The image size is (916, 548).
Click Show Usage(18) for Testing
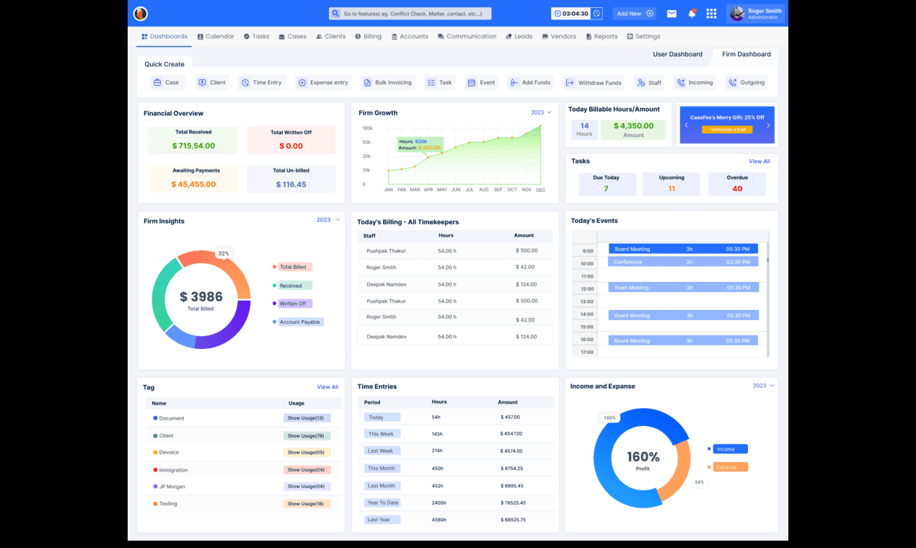307,503
